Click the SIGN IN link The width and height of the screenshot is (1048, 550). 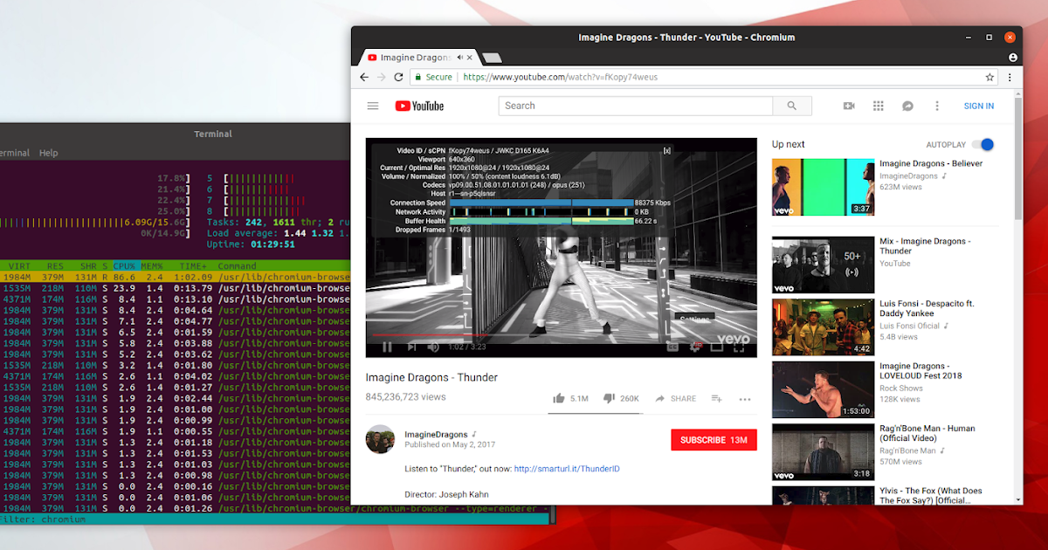point(978,106)
